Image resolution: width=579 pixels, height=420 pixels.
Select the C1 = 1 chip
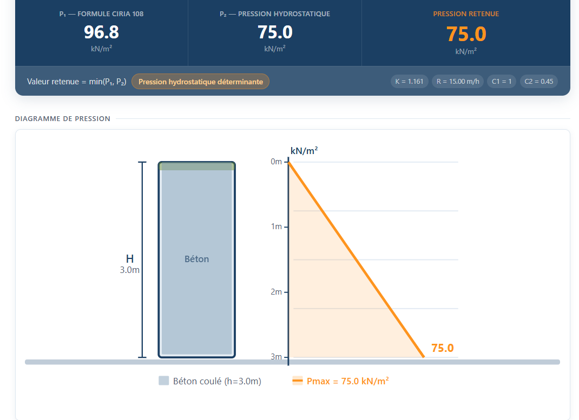[x=502, y=82]
